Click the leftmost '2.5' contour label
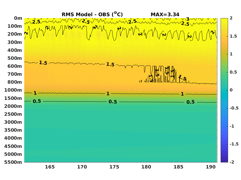Image resolution: width=241 pixels, height=180 pixels. pos(36,22)
